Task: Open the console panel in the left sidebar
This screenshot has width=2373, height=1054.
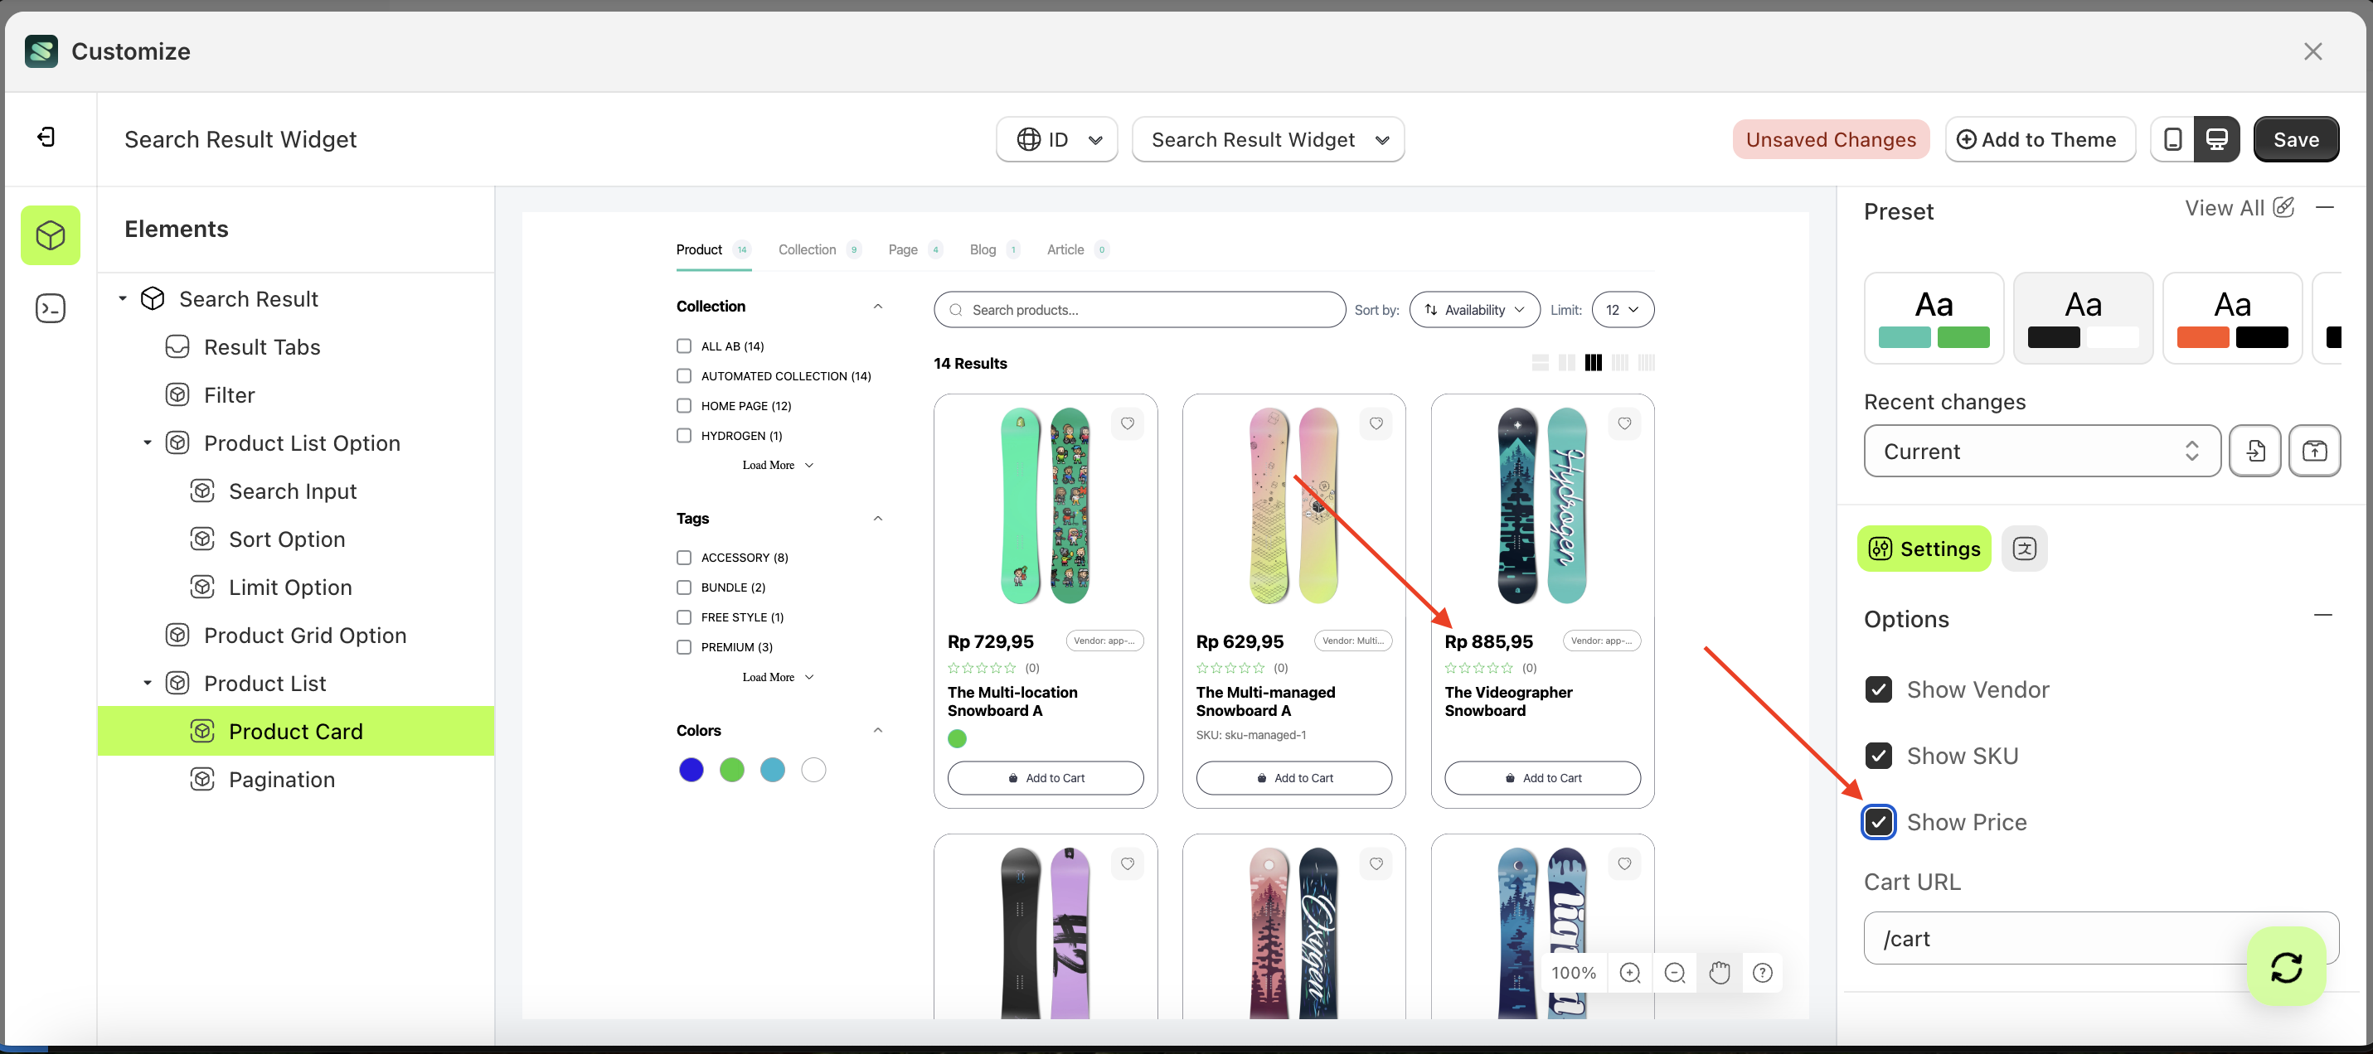Action: 51,308
